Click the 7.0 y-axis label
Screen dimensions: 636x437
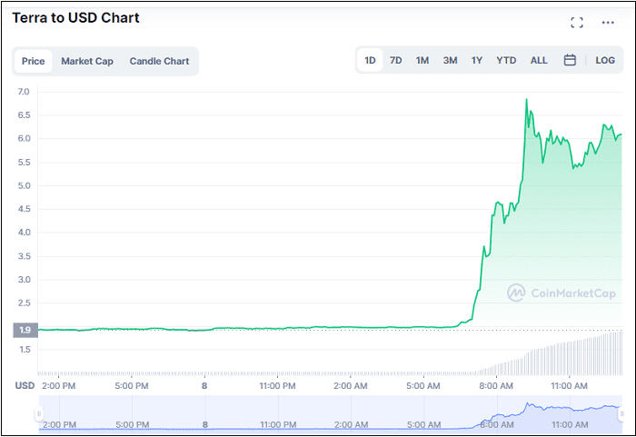point(24,92)
